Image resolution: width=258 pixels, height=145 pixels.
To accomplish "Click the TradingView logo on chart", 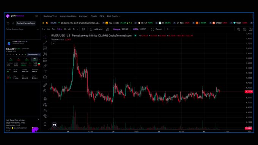I will click(55, 125).
